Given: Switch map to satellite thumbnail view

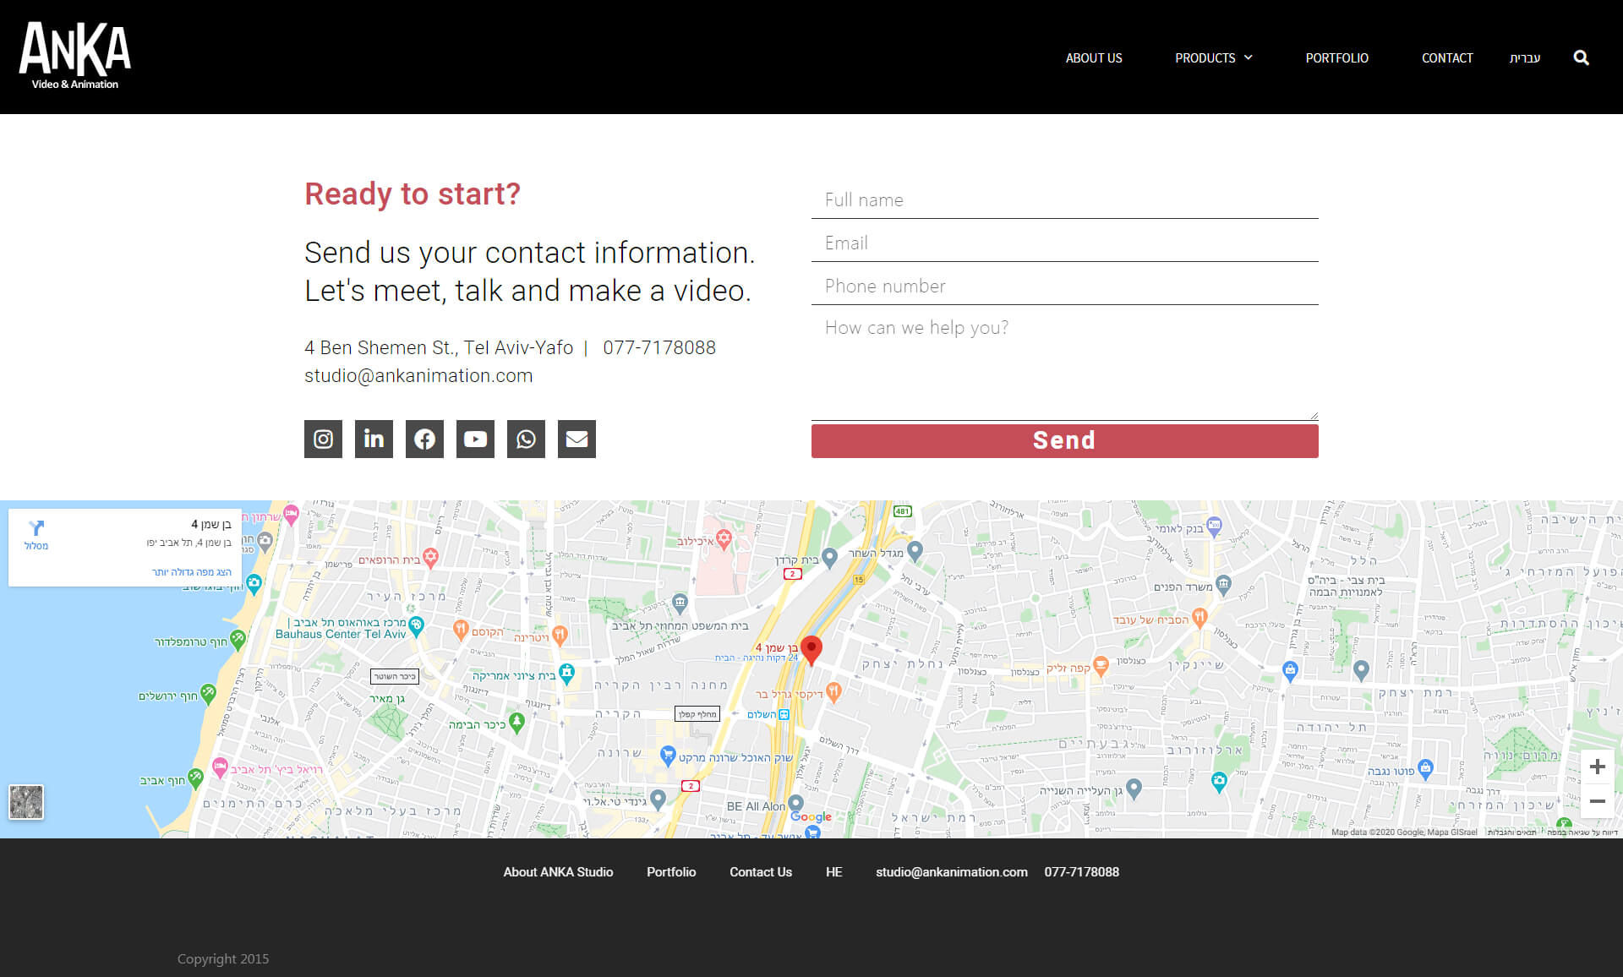Looking at the screenshot, I should pos(26,801).
